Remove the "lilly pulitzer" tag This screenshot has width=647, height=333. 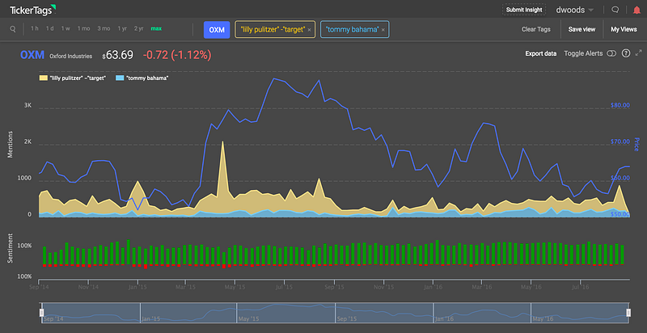point(310,30)
